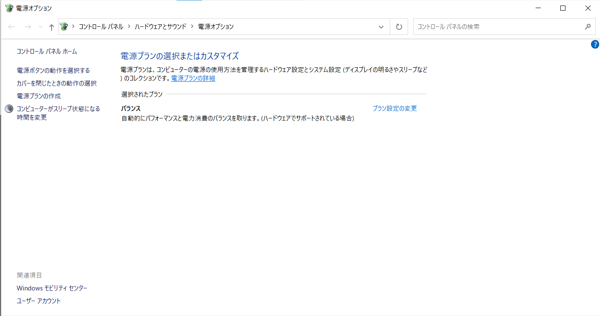Click the Back navigation arrow
Viewport: 600px width, 316px height.
point(12,27)
